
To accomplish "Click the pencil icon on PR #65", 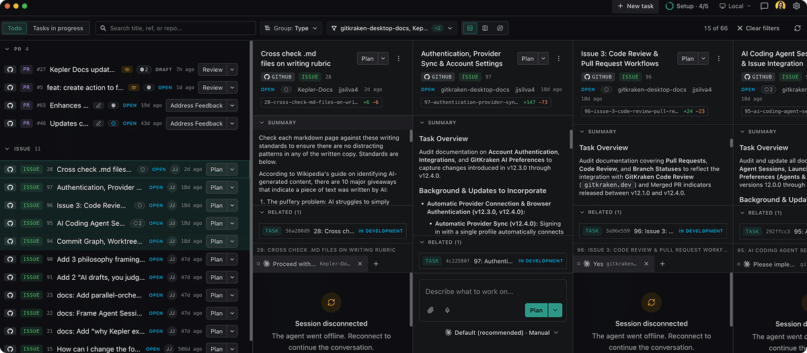I will pyautogui.click(x=99, y=105).
